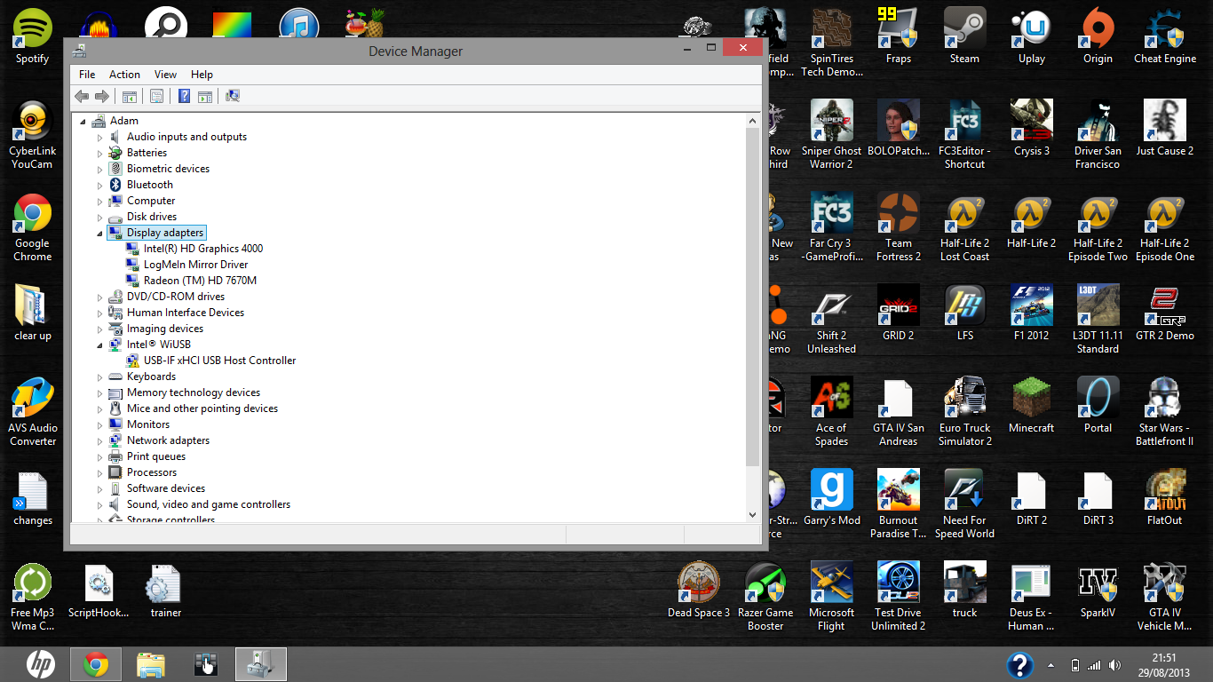
Task: Collapse the Display adapters category
Action: (100, 234)
